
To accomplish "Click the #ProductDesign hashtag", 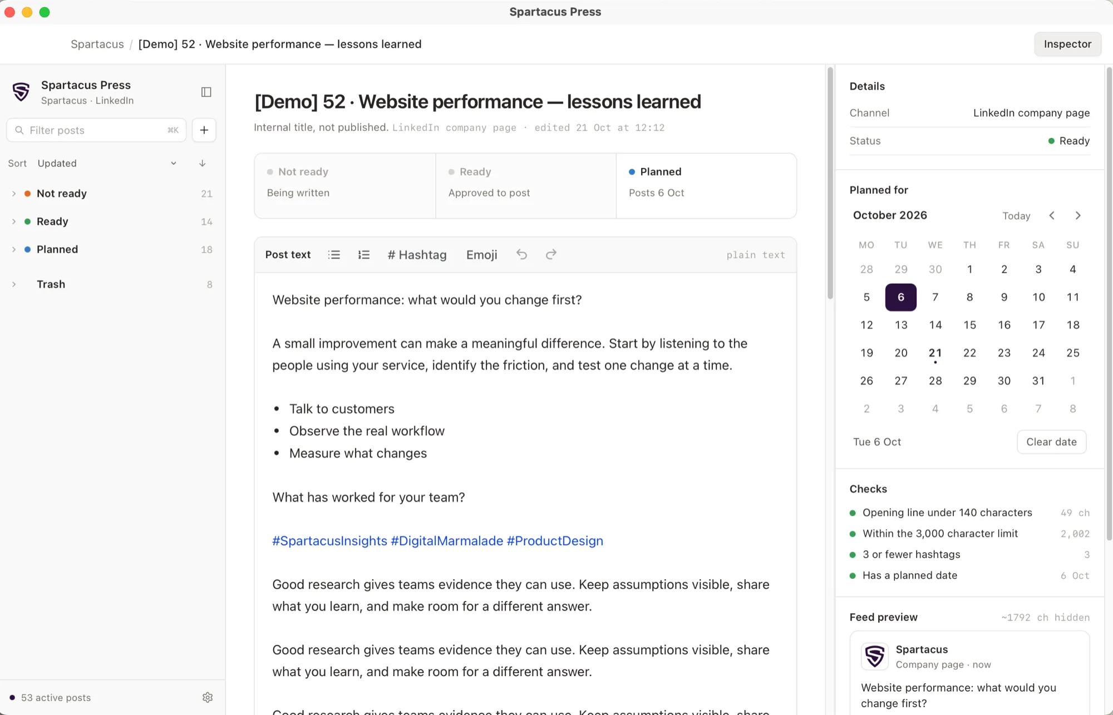I will 555,541.
